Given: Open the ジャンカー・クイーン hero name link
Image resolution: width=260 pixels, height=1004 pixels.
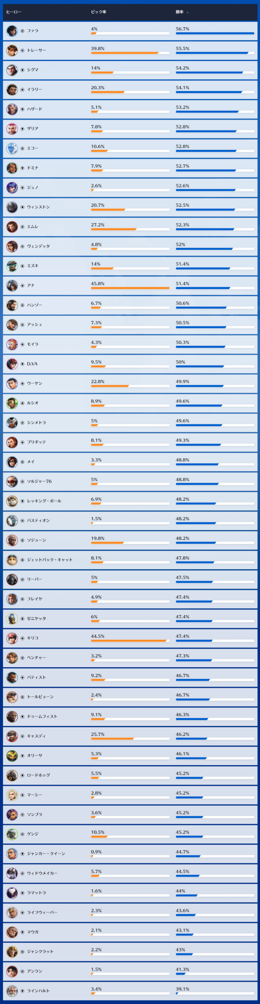Looking at the screenshot, I should 46,853.
